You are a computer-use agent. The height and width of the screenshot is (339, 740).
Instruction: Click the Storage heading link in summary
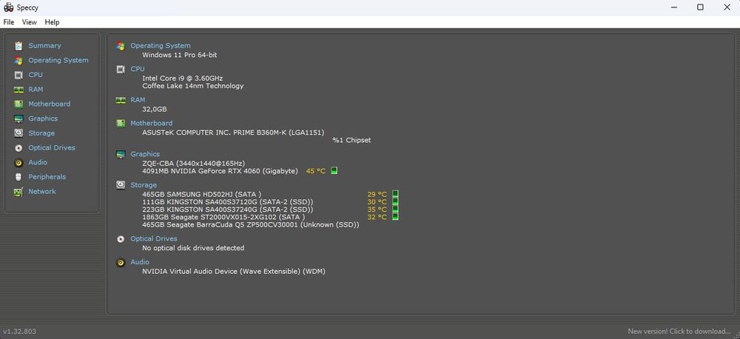click(144, 185)
